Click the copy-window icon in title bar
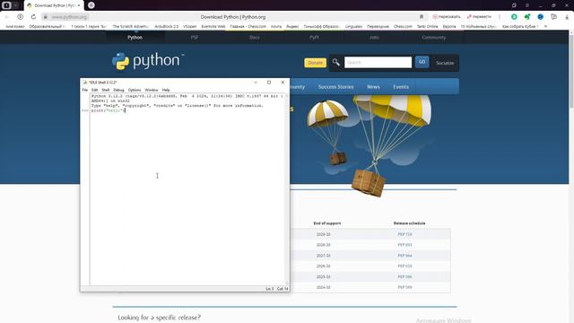The height and width of the screenshot is (323, 574). click(x=514, y=5)
